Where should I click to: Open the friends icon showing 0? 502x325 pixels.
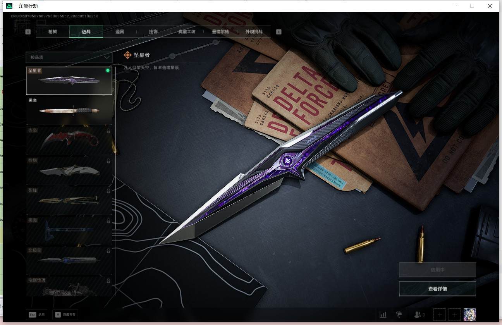tap(419, 315)
